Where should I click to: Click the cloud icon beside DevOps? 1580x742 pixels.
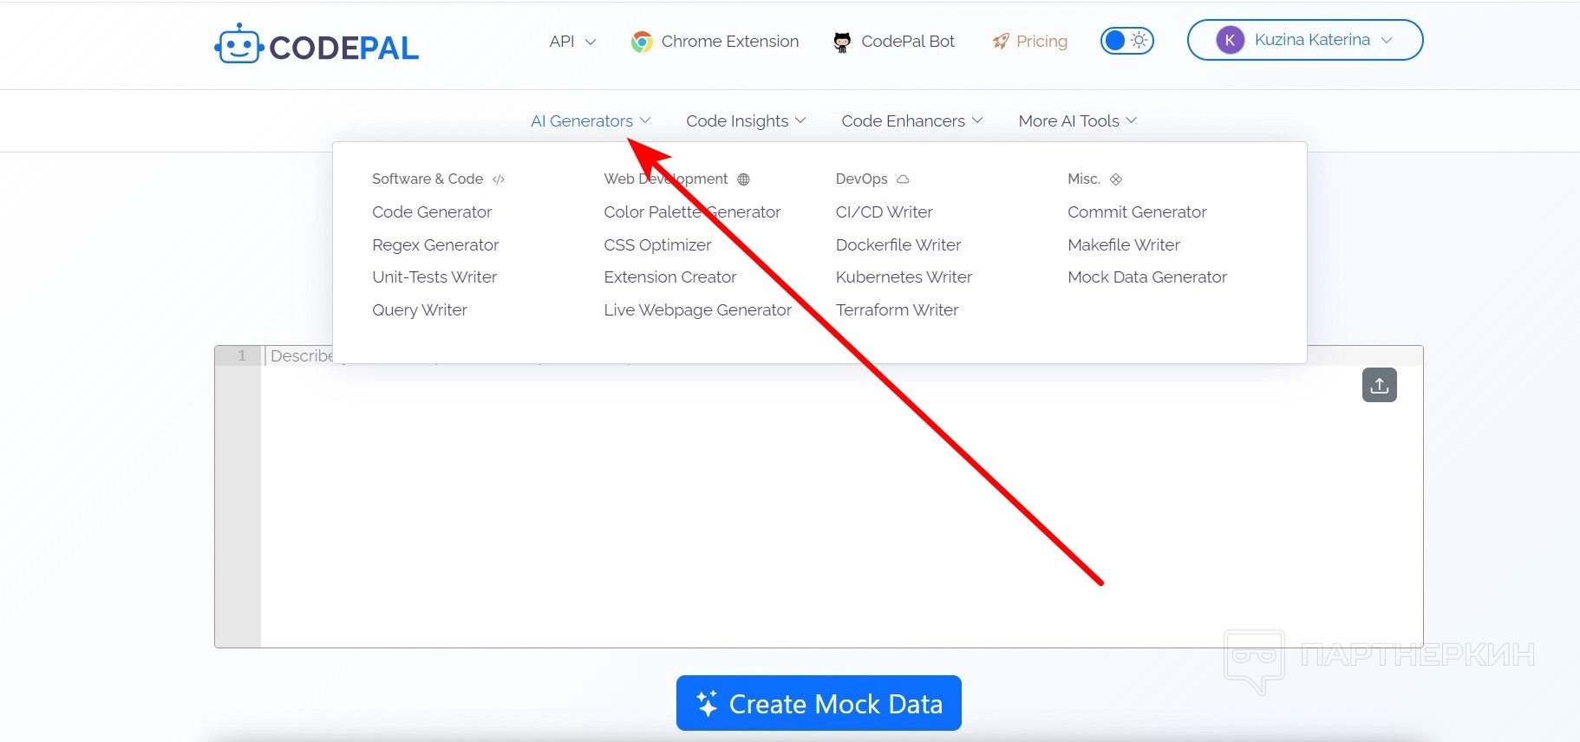pyautogui.click(x=903, y=179)
